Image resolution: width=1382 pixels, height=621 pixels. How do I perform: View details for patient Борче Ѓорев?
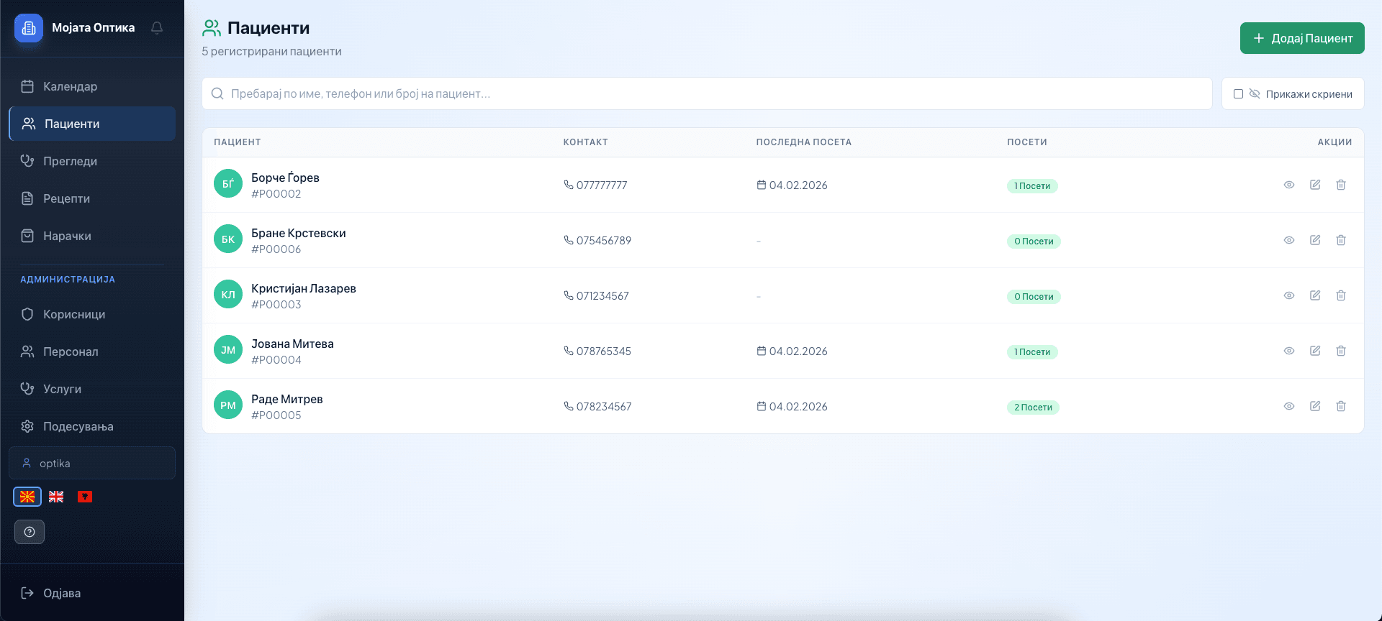(x=1288, y=185)
